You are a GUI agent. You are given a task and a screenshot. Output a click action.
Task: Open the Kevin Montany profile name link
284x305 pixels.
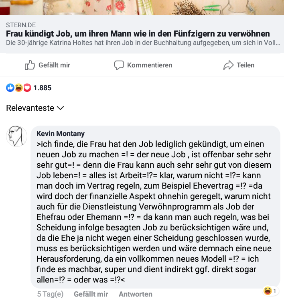tap(61, 134)
